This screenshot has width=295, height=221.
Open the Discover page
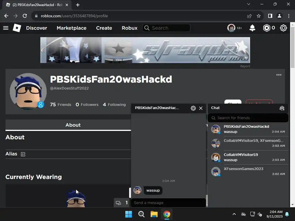coord(37,28)
